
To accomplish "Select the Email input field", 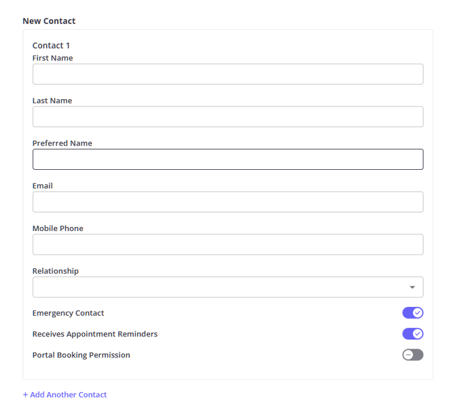I will pos(227,202).
